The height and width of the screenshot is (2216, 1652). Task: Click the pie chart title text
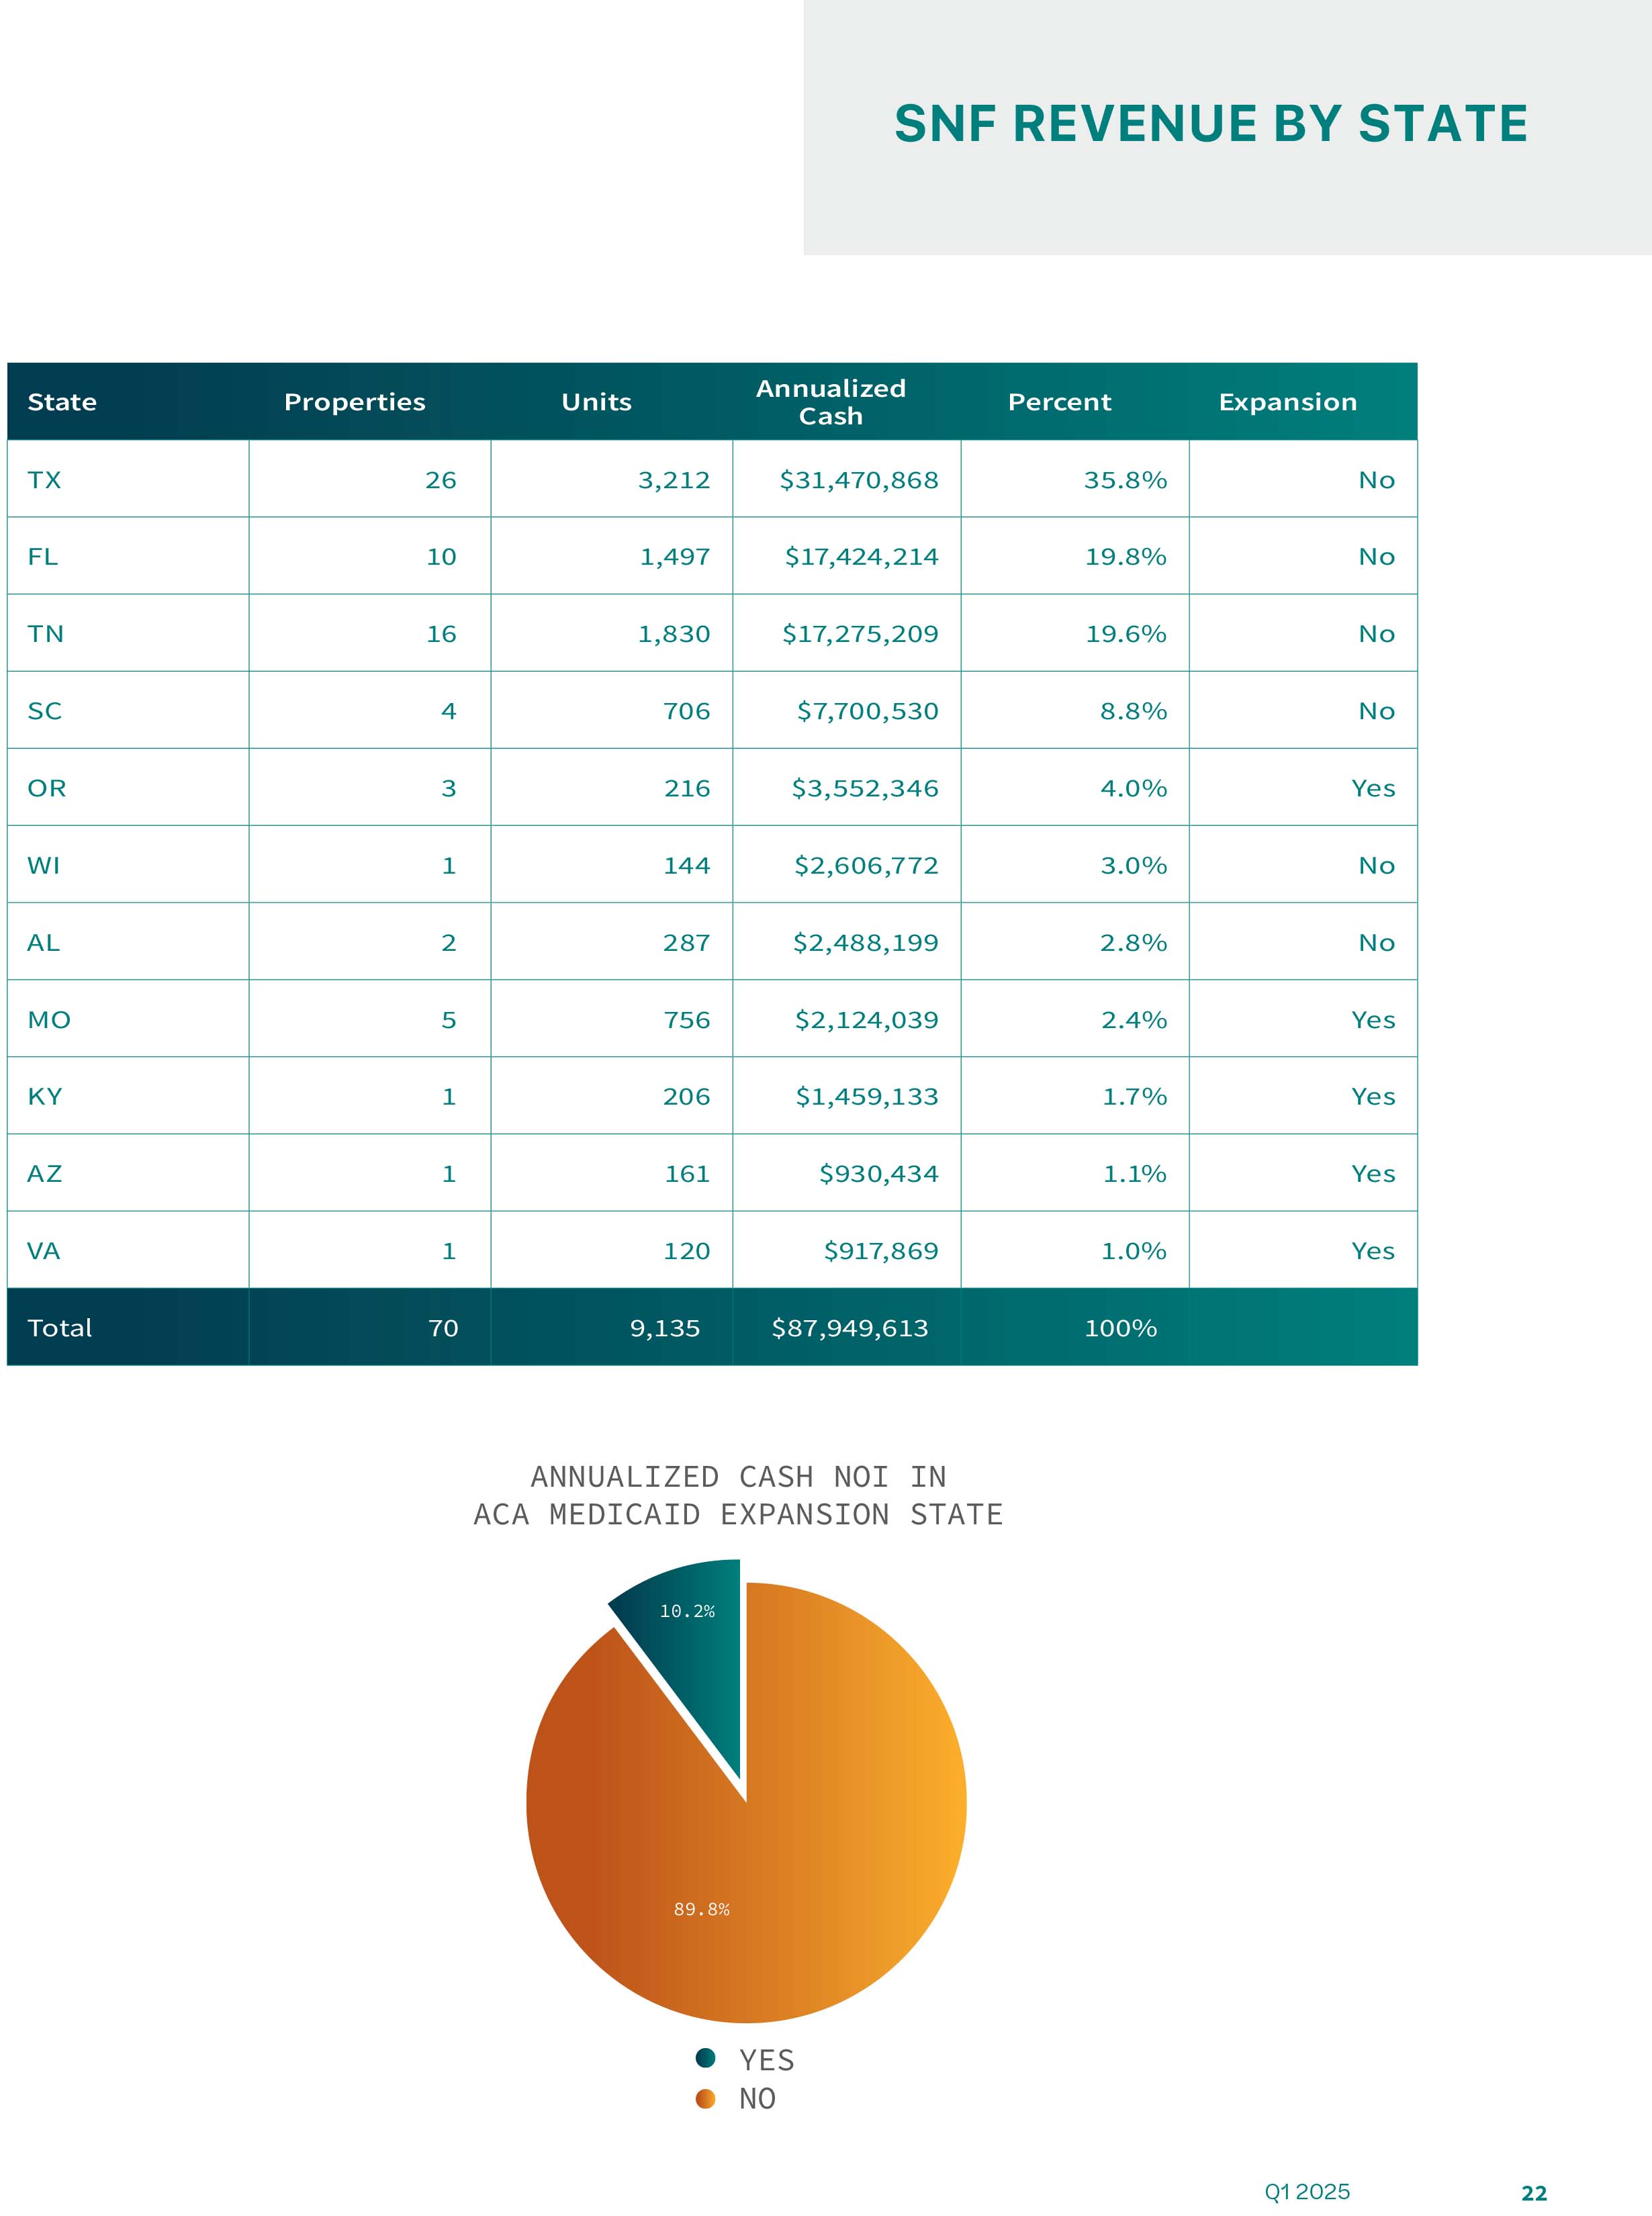click(738, 1495)
